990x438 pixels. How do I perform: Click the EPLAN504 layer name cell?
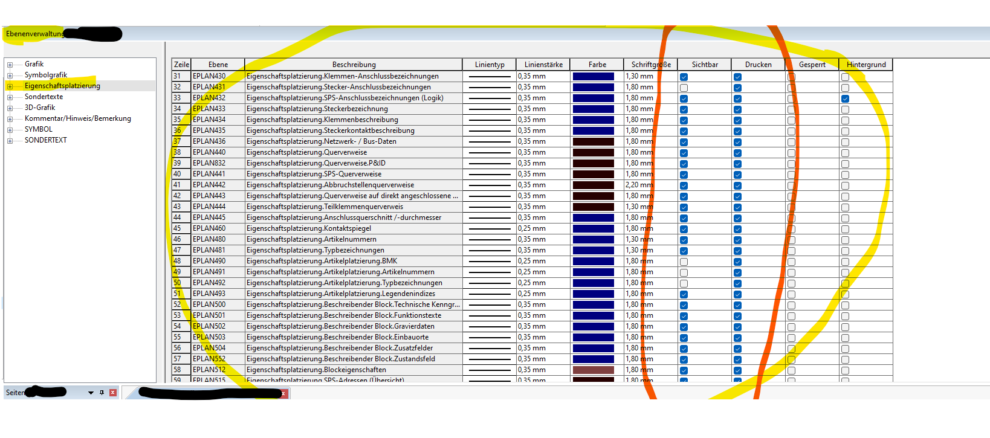[x=218, y=348]
